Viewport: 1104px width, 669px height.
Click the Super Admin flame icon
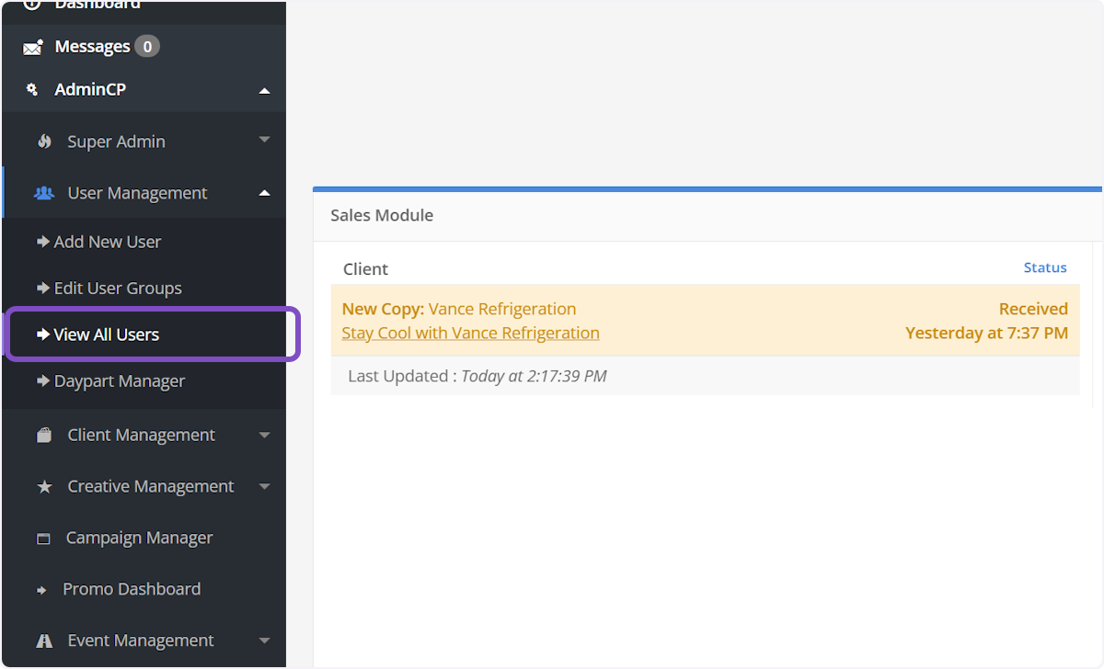(44, 142)
